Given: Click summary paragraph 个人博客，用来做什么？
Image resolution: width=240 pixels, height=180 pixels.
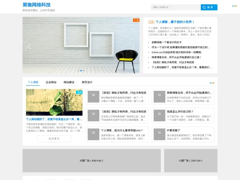Looking at the screenshot, I should pos(180,31).
